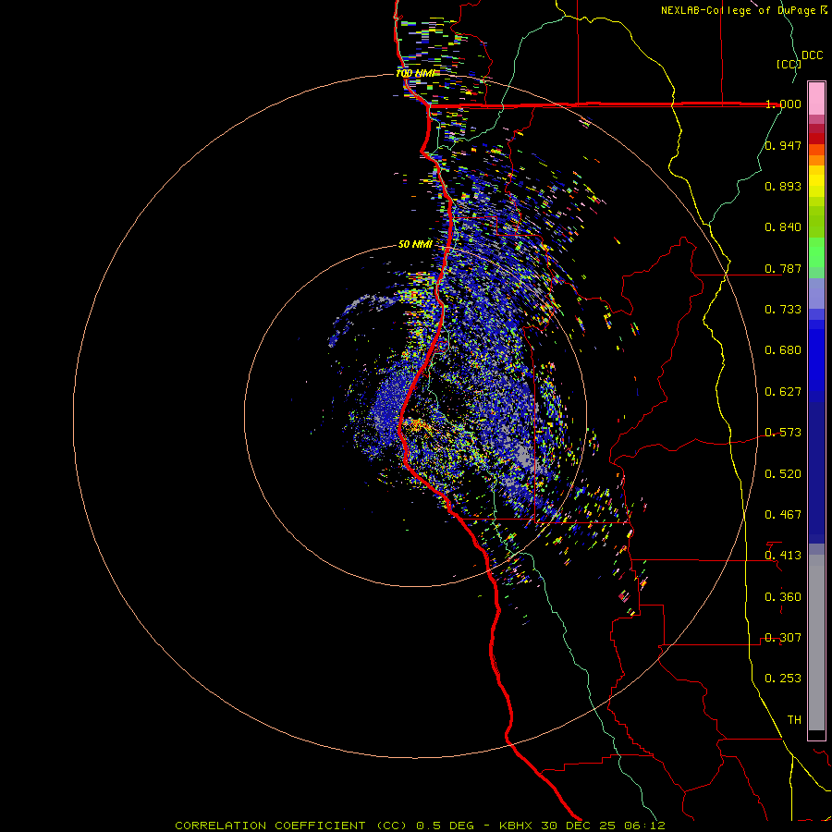
Task: Click the TH threshold label on the scale
Action: tap(794, 720)
